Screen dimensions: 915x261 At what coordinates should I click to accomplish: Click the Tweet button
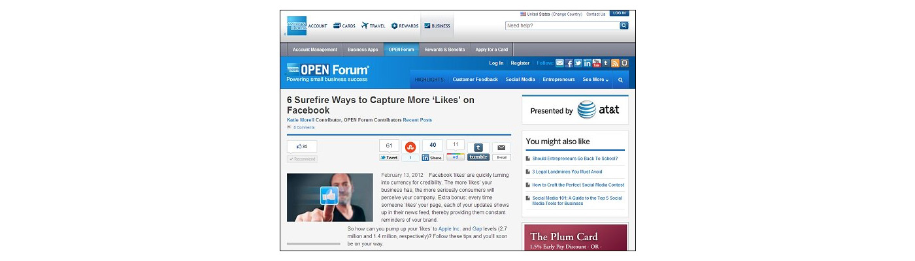point(389,157)
